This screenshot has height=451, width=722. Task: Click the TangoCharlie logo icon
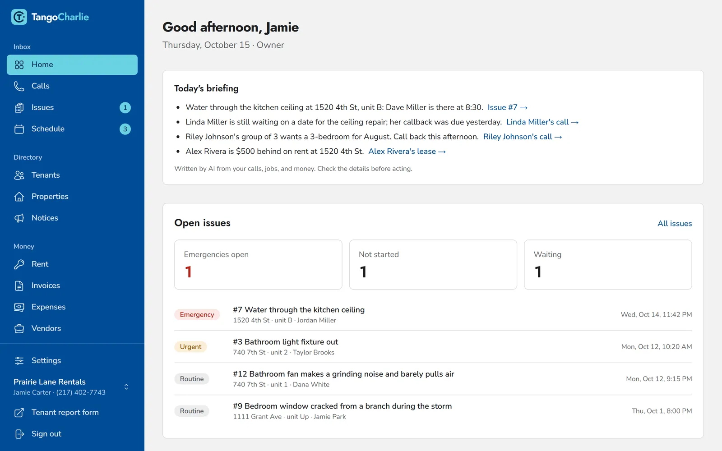[19, 17]
